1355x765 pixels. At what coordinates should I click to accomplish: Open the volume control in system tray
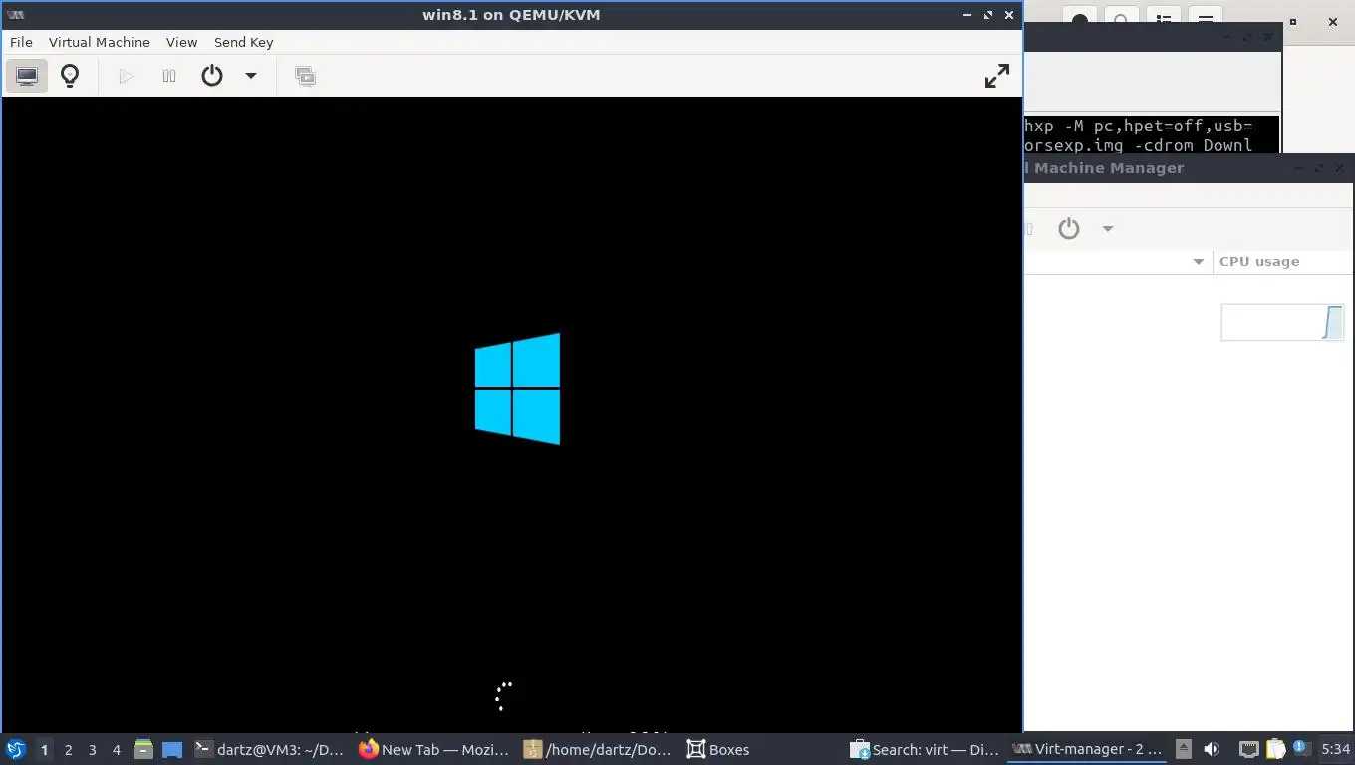click(x=1212, y=749)
